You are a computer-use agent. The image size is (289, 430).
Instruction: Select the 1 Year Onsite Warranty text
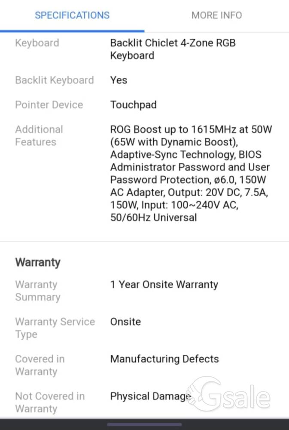coord(164,285)
